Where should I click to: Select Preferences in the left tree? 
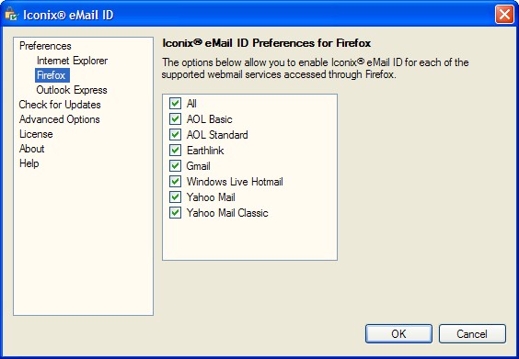[45, 46]
